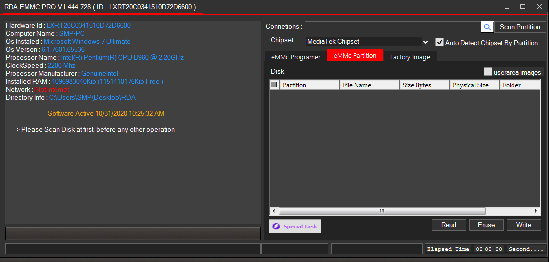Viewport: 549px width, 262px height.
Task: Click the Hardware Id value LXRT20C0341510D72D6600
Action: pyautogui.click(x=88, y=26)
